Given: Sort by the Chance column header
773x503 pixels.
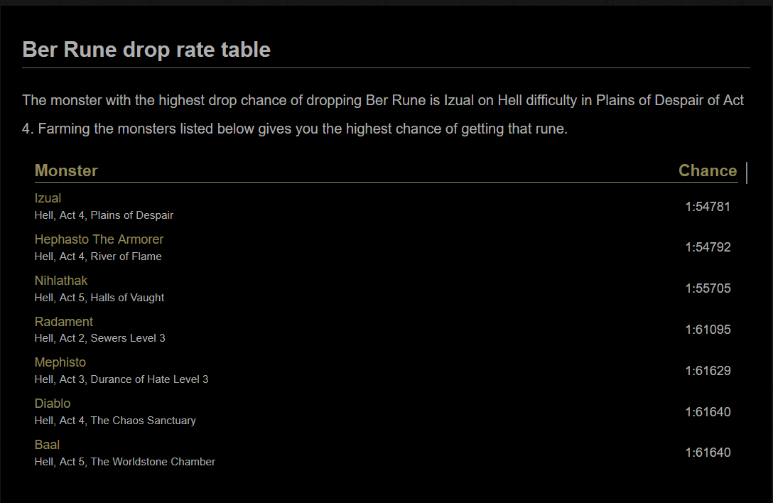Looking at the screenshot, I should (708, 171).
